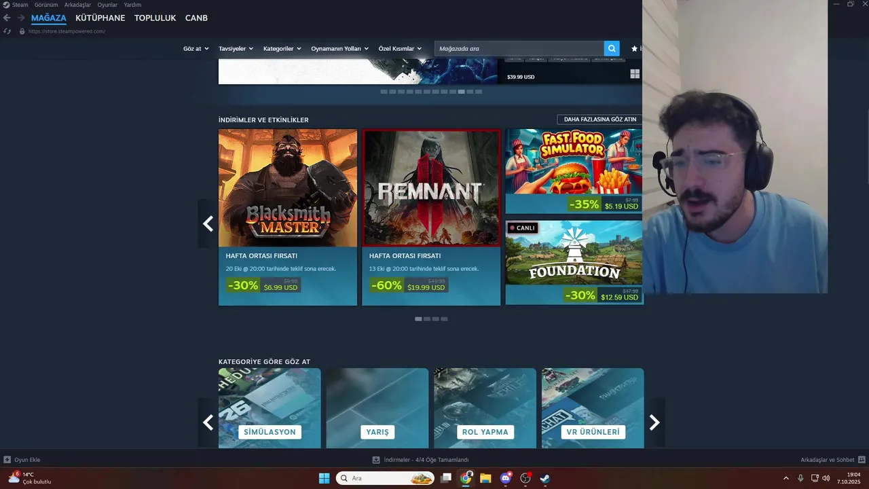869x489 pixels.
Task: Select the last deals carousel page dot
Action: point(444,319)
